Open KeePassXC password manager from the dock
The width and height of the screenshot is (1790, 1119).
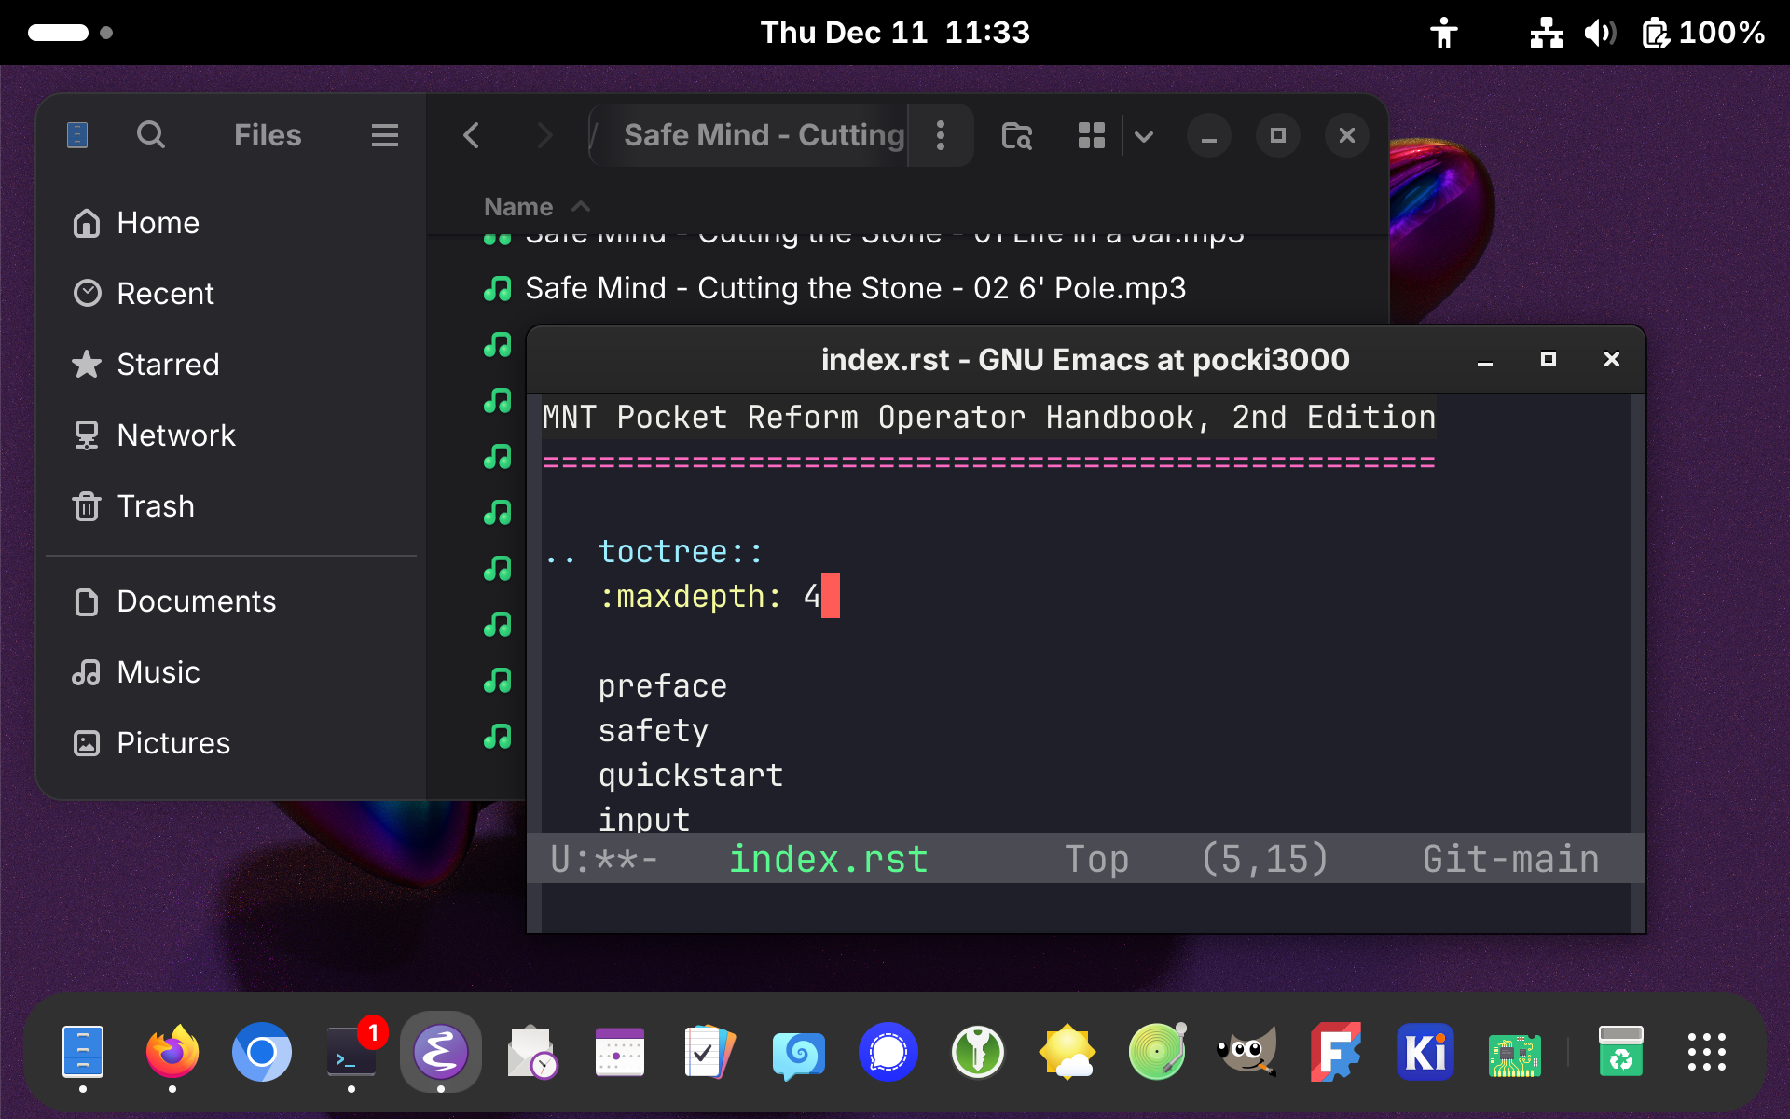tap(977, 1052)
